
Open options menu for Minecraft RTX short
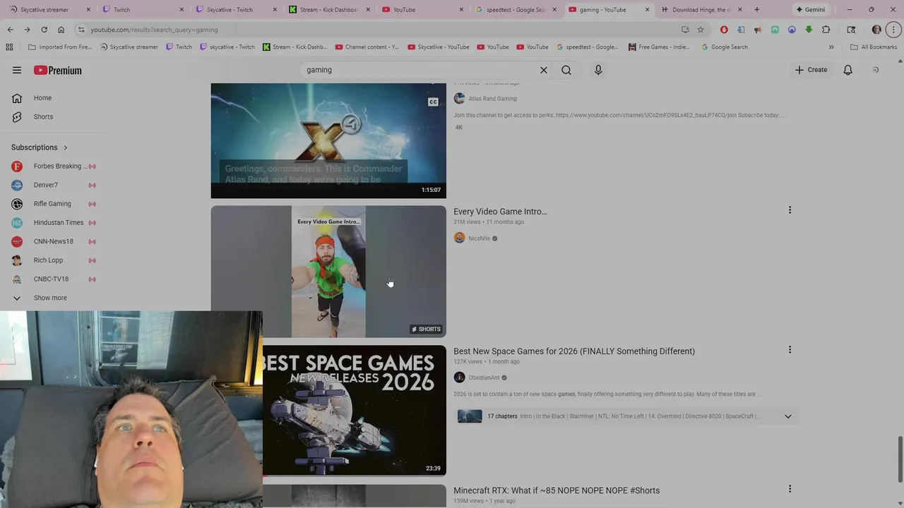[x=790, y=489]
